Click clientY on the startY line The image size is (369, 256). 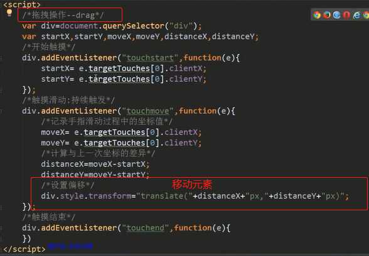pos(186,79)
